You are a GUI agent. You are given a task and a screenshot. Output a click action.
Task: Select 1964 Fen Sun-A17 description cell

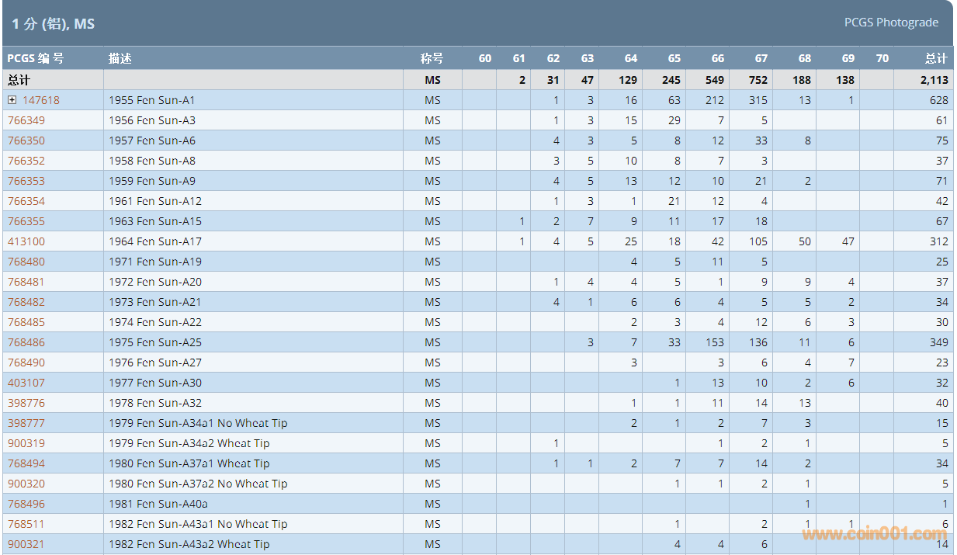(x=155, y=241)
